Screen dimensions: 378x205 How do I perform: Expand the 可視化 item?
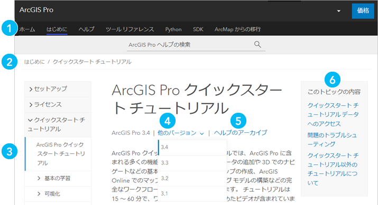pos(58,194)
